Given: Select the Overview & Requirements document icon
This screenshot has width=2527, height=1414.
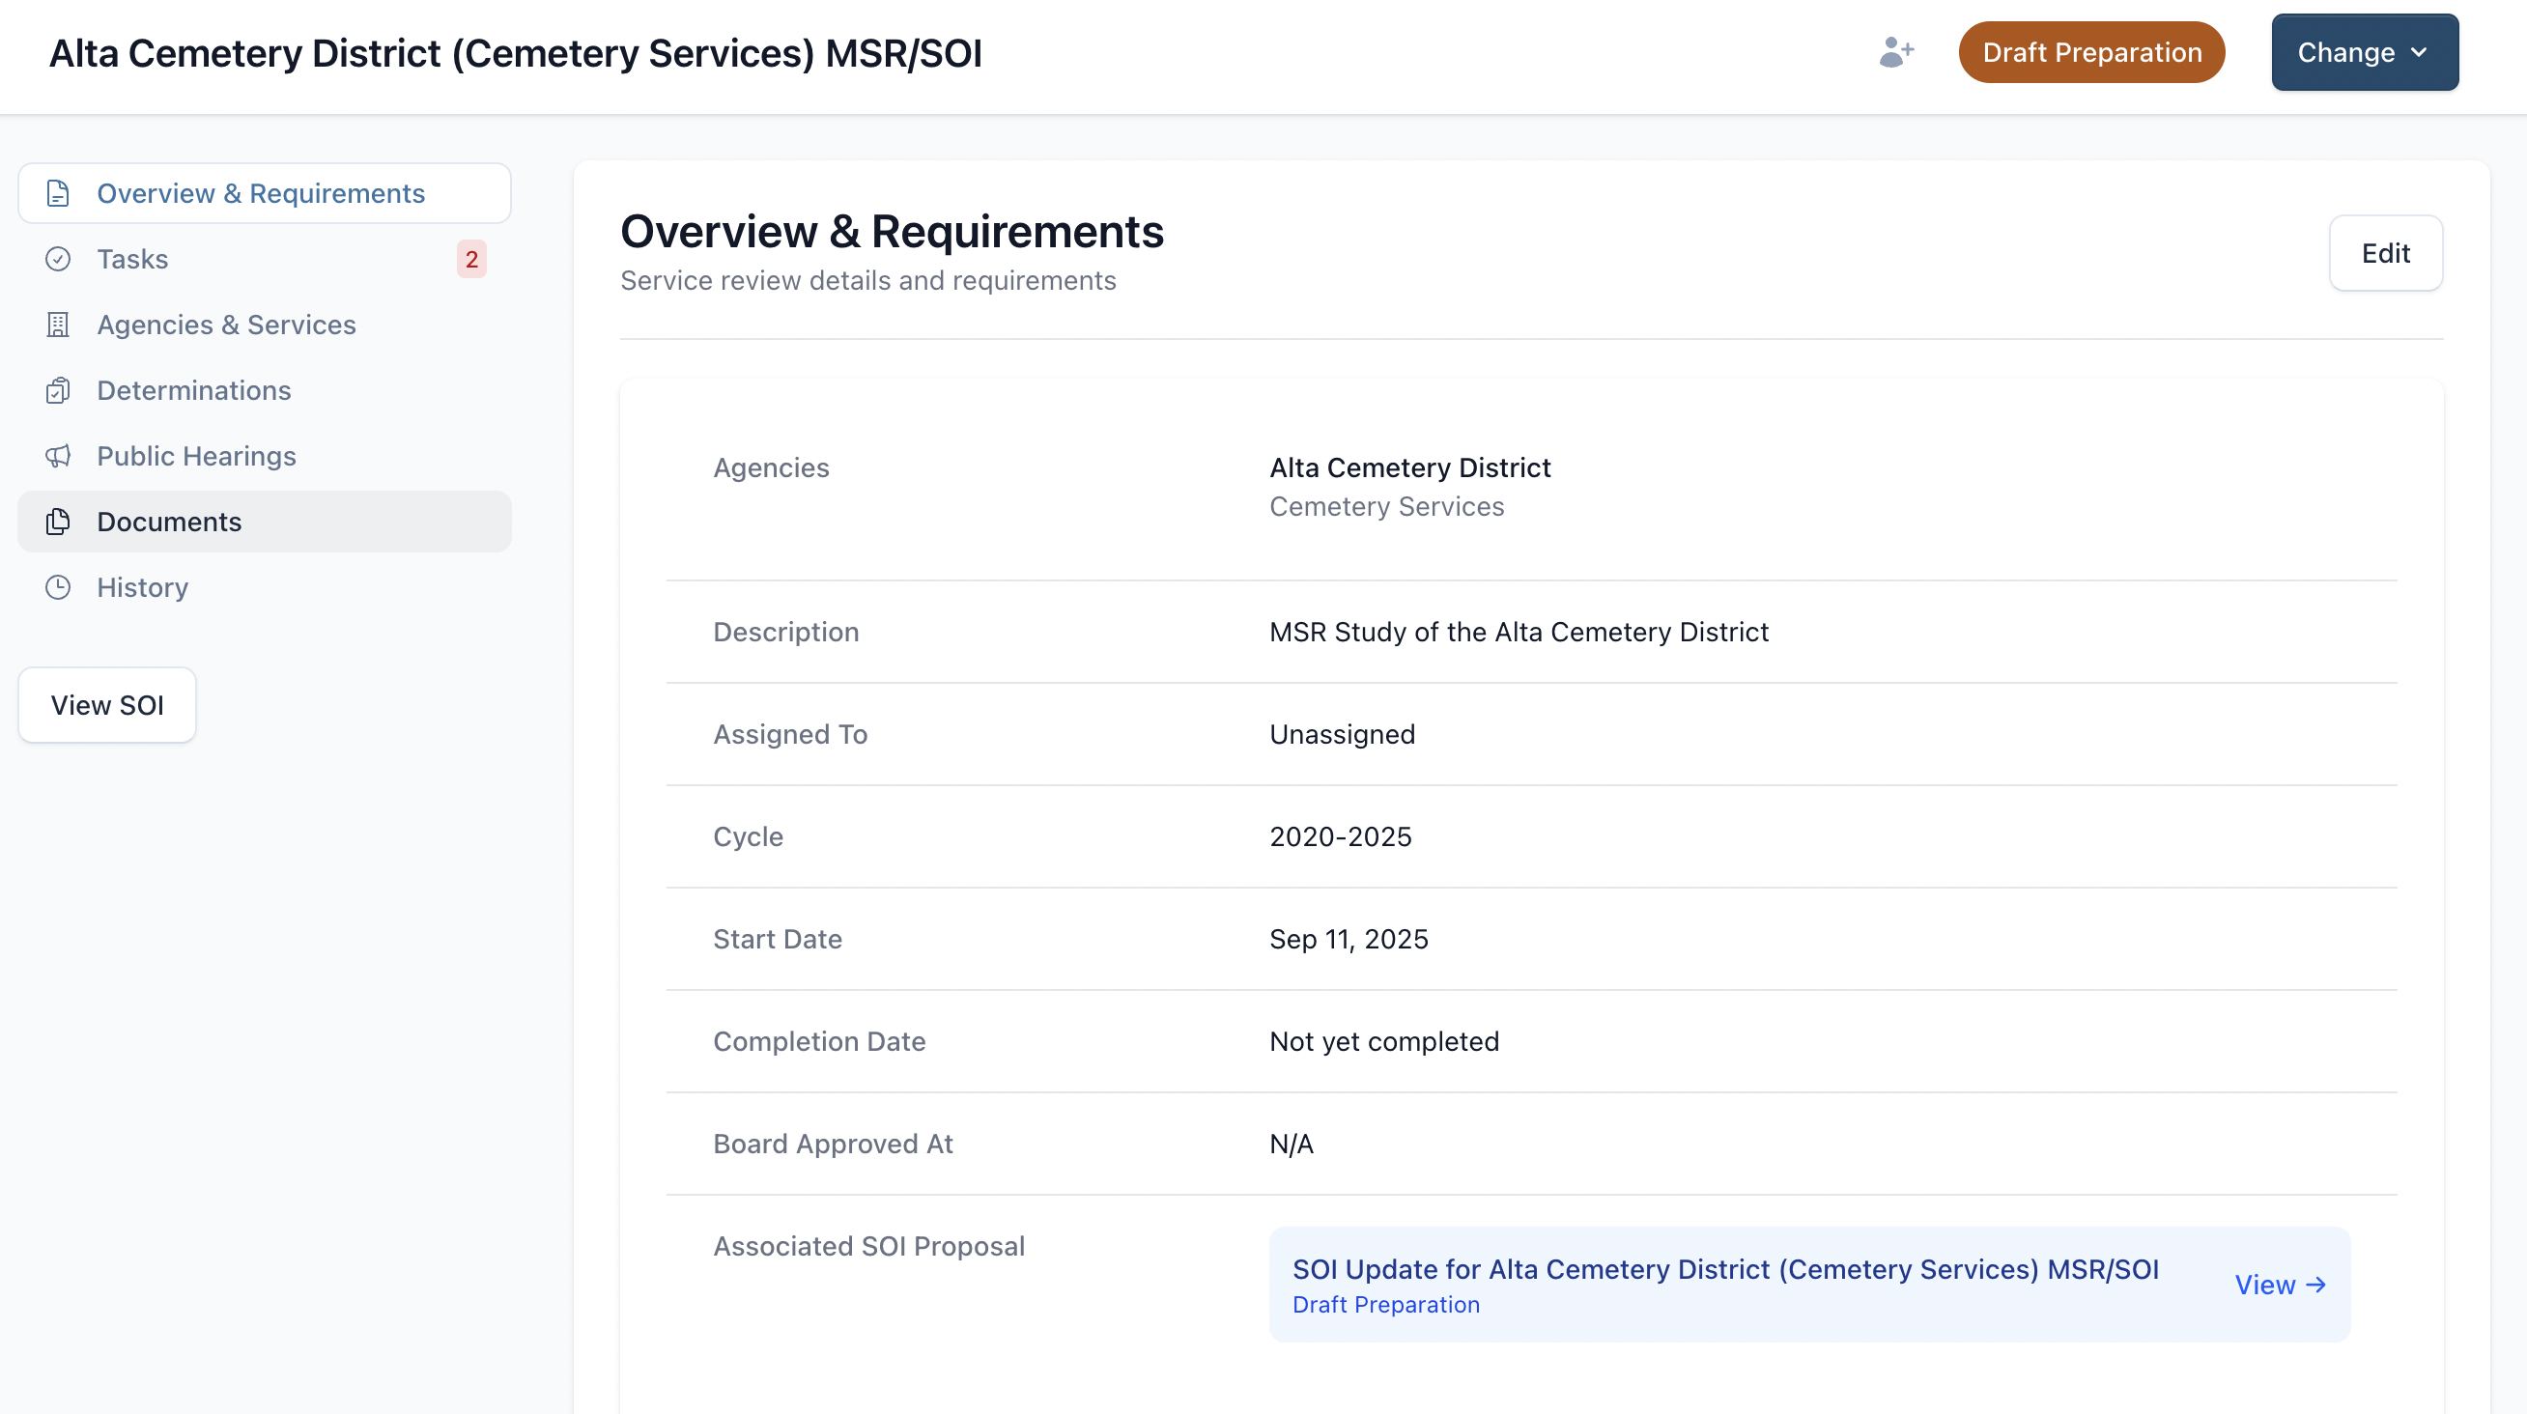Looking at the screenshot, I should click(58, 193).
